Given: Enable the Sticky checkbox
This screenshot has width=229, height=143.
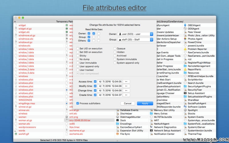Looking at the screenshot, I should click(78, 55).
